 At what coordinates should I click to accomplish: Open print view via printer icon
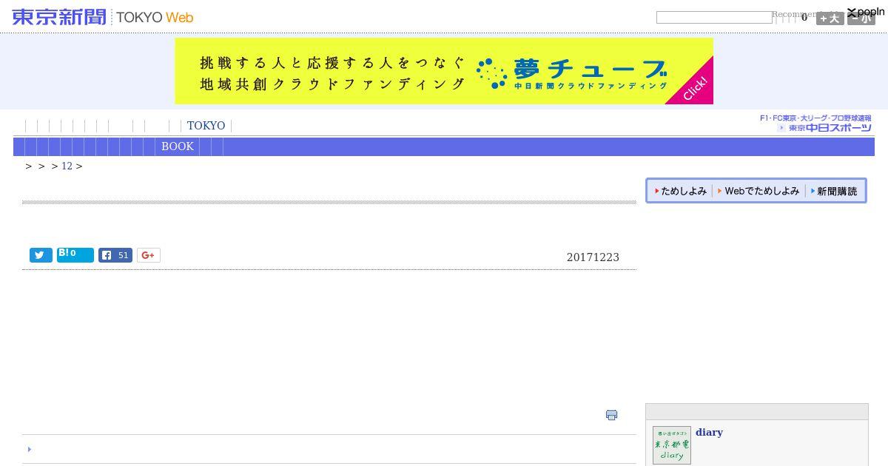tap(611, 415)
